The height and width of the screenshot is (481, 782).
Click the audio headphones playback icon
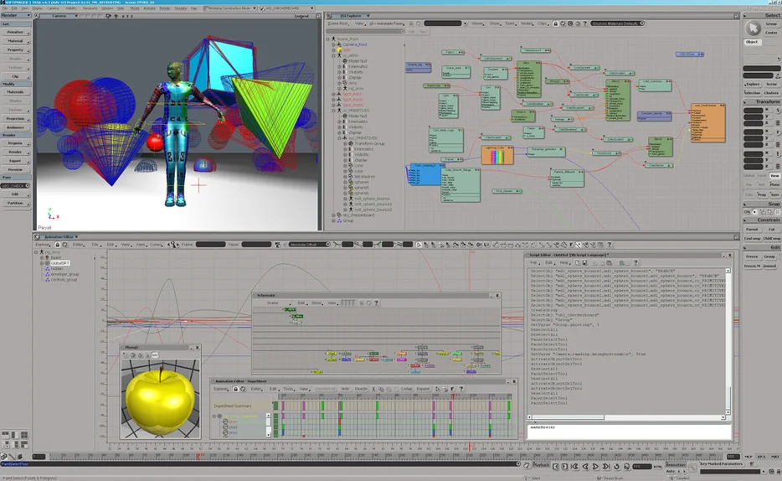pyautogui.click(x=626, y=467)
